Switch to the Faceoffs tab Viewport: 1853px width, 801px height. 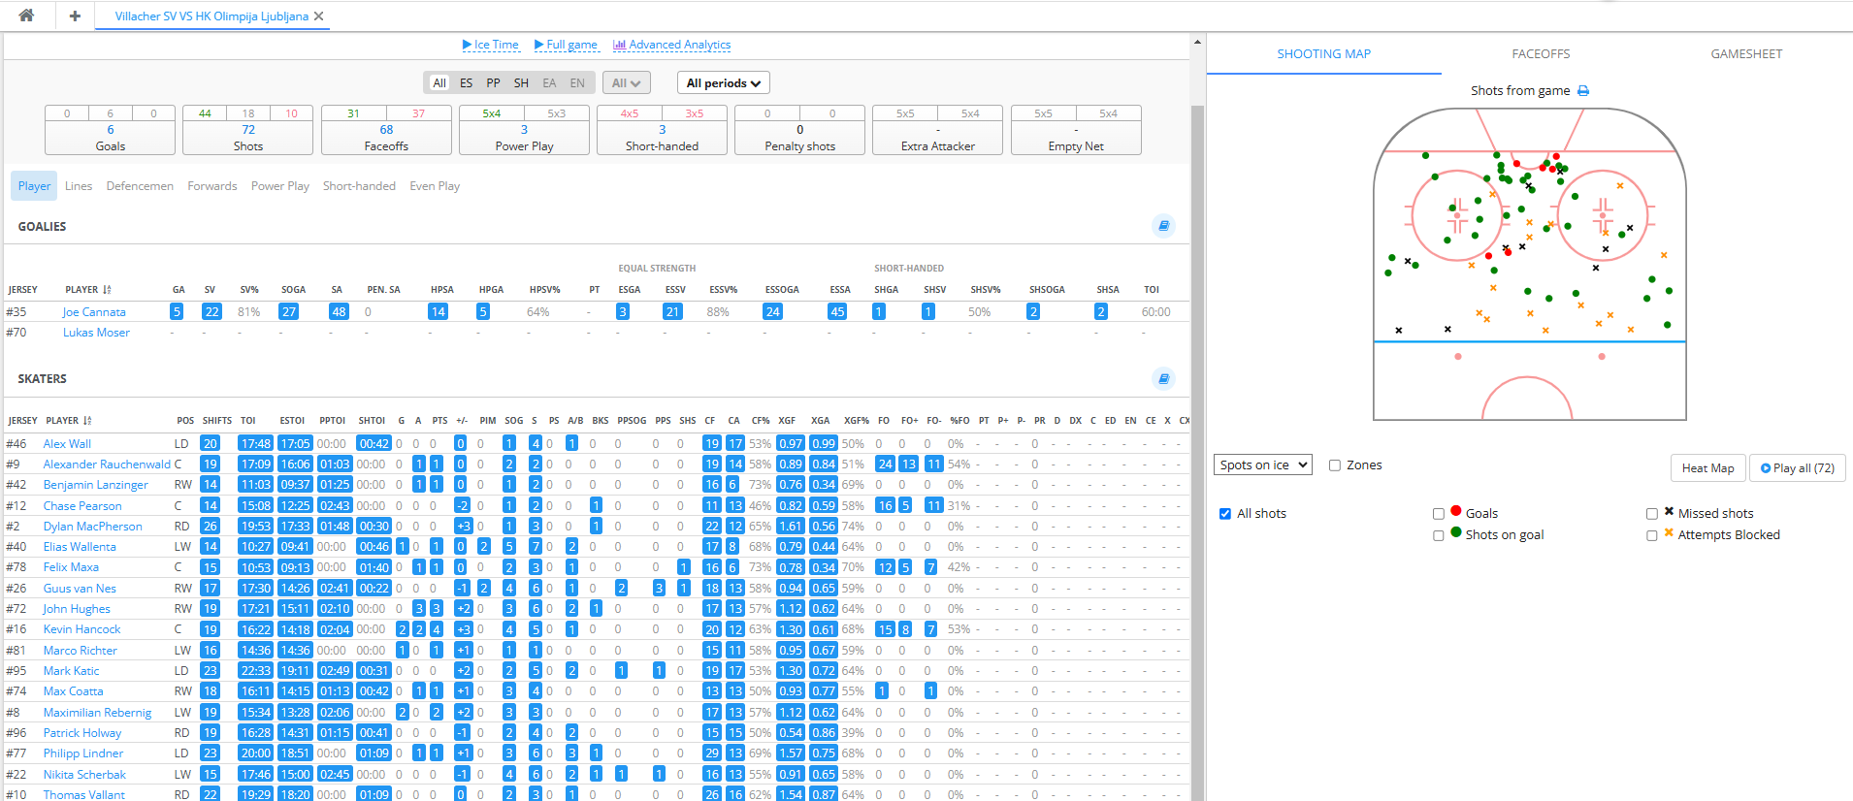click(1541, 54)
